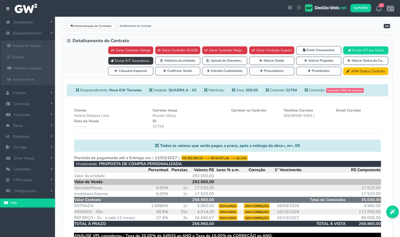
Task: Open the Wiki sidebar item
Action: pyautogui.click(x=27, y=203)
